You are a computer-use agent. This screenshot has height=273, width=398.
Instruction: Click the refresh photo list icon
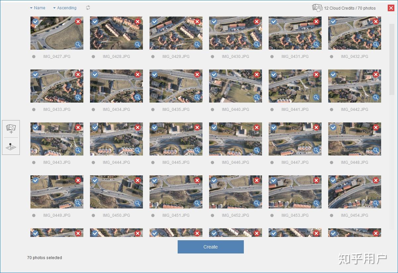click(88, 8)
